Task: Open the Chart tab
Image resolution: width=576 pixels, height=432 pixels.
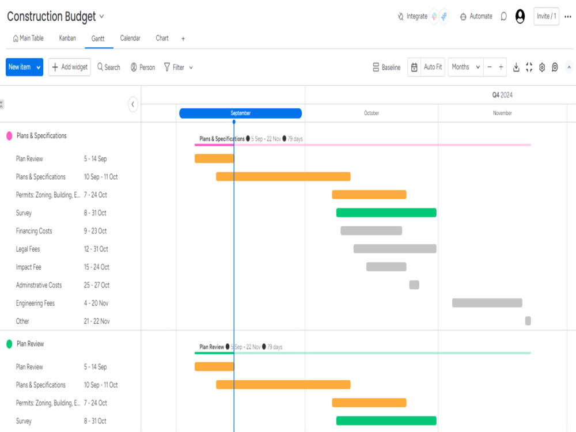Action: 162,38
